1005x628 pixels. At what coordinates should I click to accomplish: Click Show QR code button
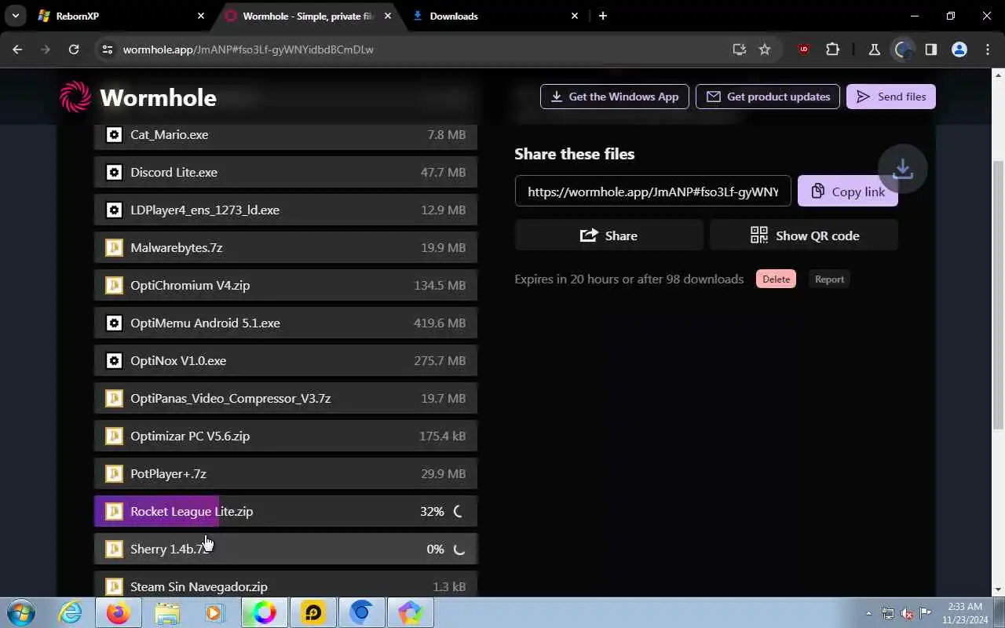(x=804, y=235)
